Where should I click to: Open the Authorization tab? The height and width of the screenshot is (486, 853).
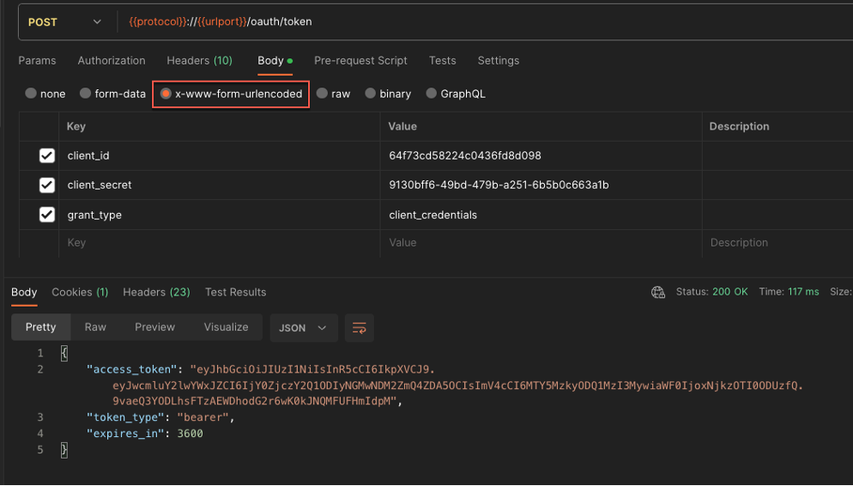(112, 60)
